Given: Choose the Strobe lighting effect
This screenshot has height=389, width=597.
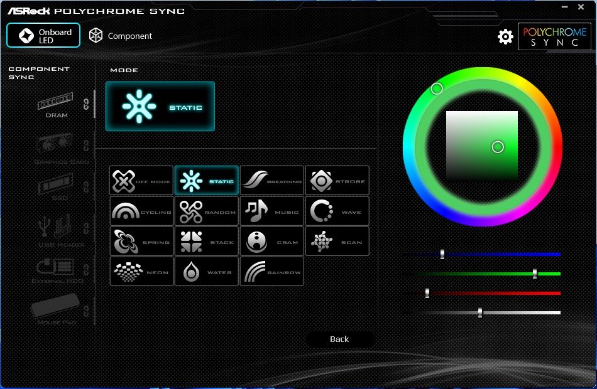Looking at the screenshot, I should (337, 180).
